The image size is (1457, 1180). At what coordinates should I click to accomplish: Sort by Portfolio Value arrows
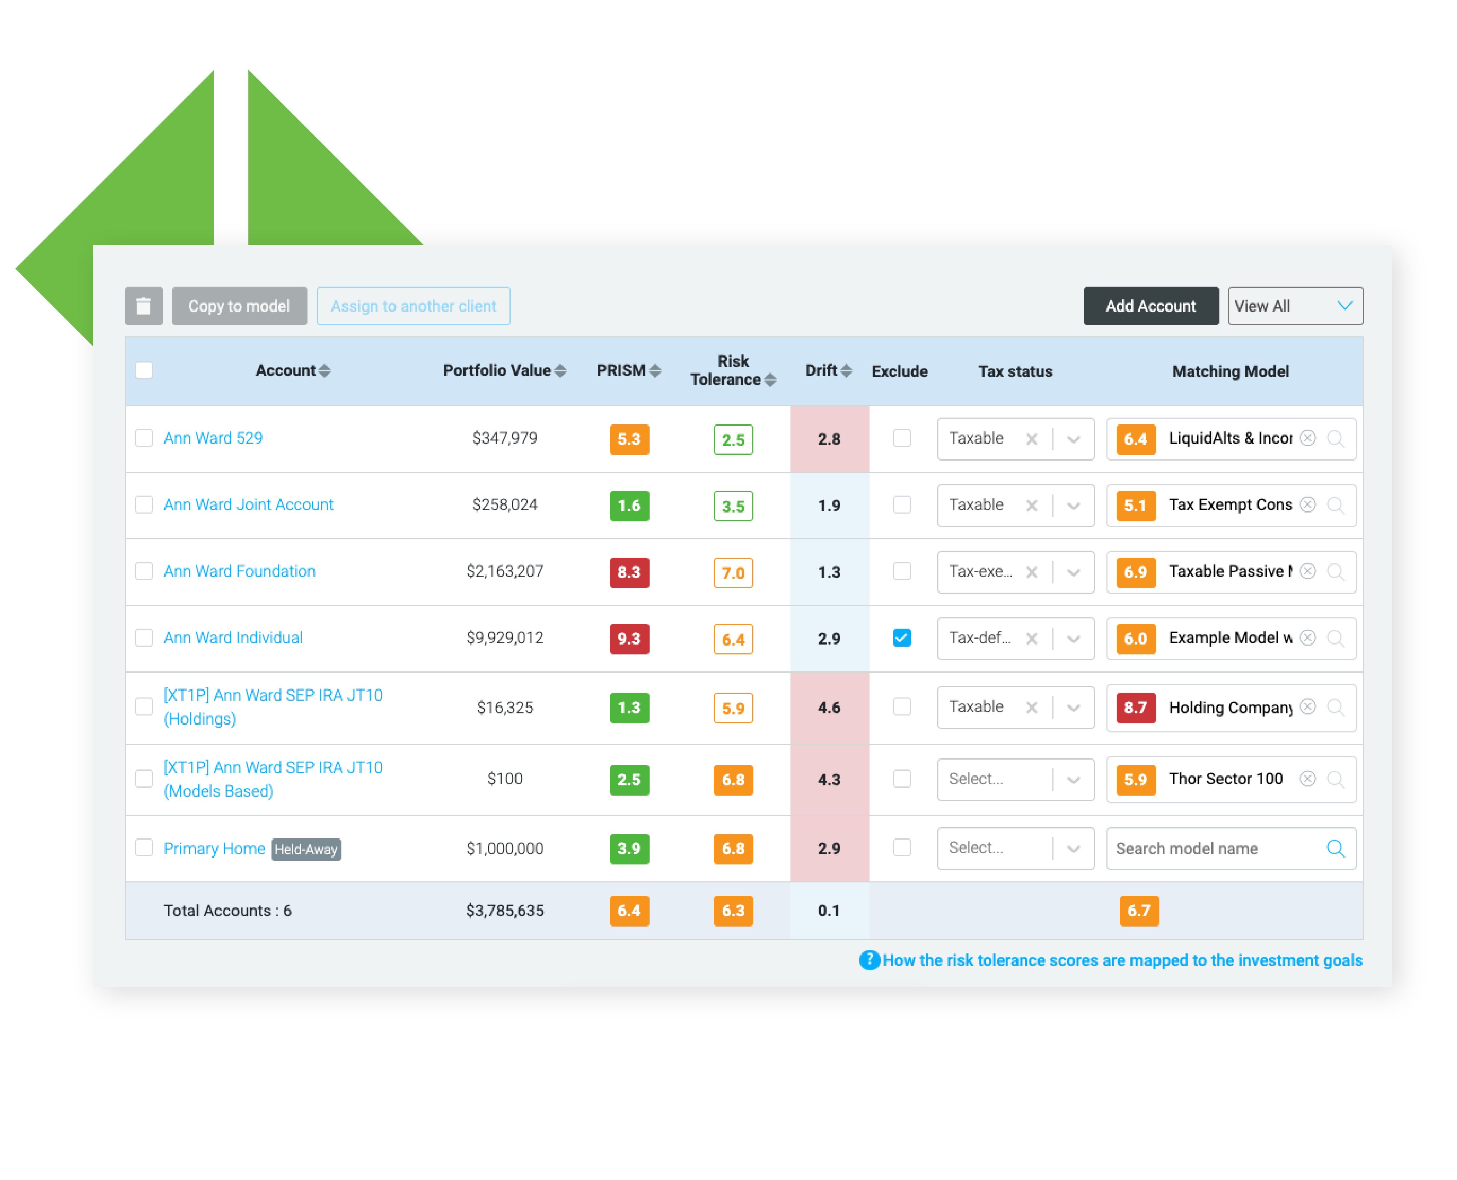(x=560, y=371)
